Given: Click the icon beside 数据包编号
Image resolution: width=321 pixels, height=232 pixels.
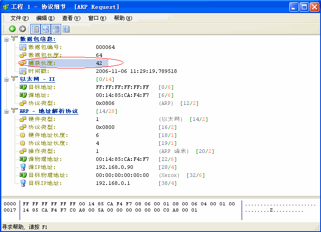Looking at the screenshot, I should (x=23, y=47).
